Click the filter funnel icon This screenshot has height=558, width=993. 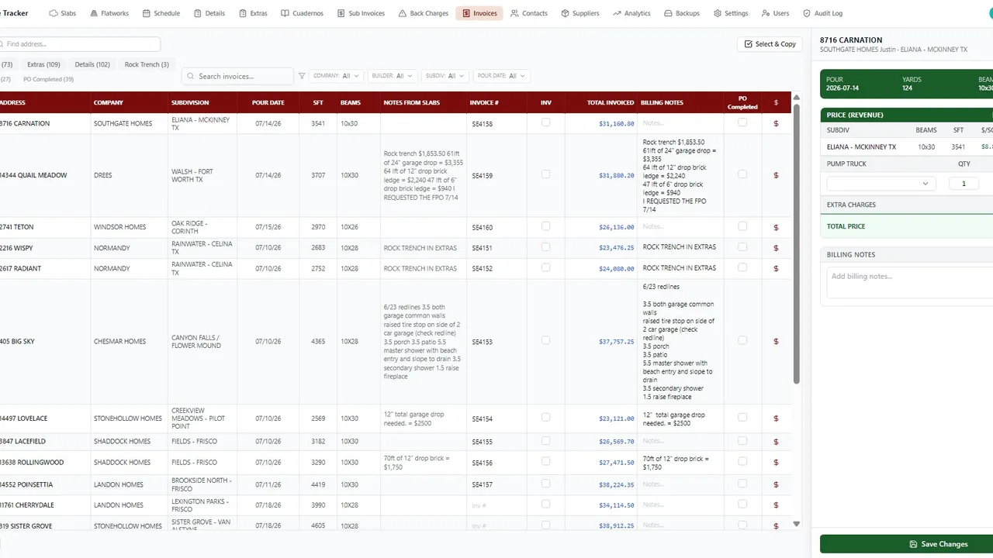coord(302,76)
